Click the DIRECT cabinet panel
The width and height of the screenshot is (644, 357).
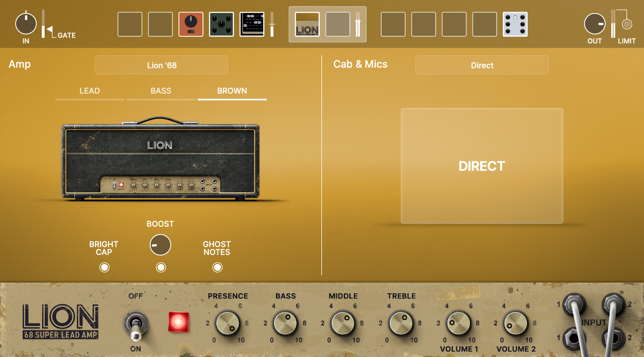pos(482,166)
